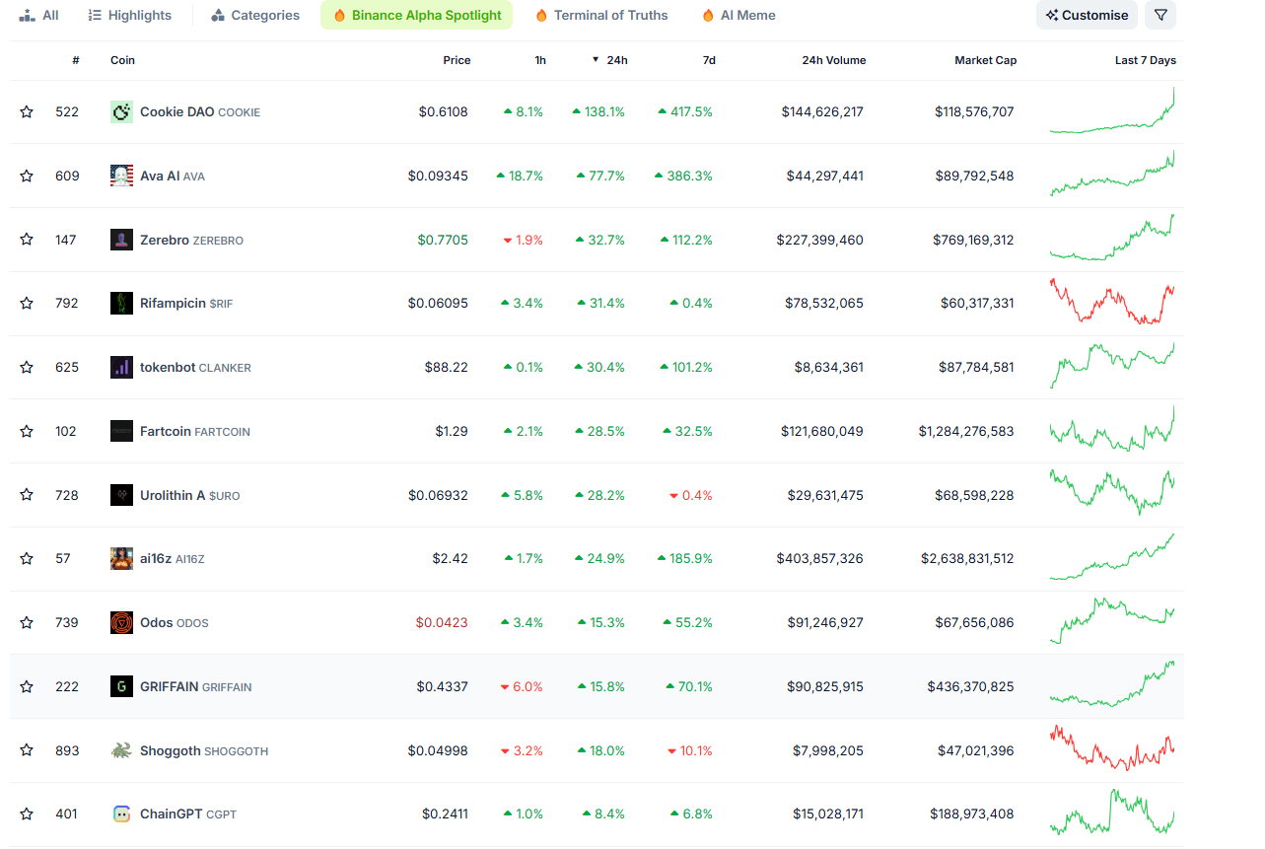Open ChainGPT coin page link
The image size is (1265, 849).
click(188, 814)
